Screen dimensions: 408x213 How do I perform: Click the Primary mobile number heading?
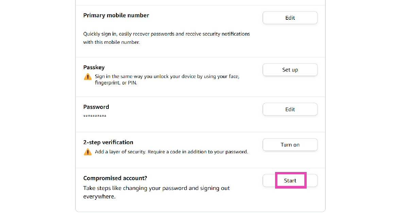pyautogui.click(x=116, y=15)
